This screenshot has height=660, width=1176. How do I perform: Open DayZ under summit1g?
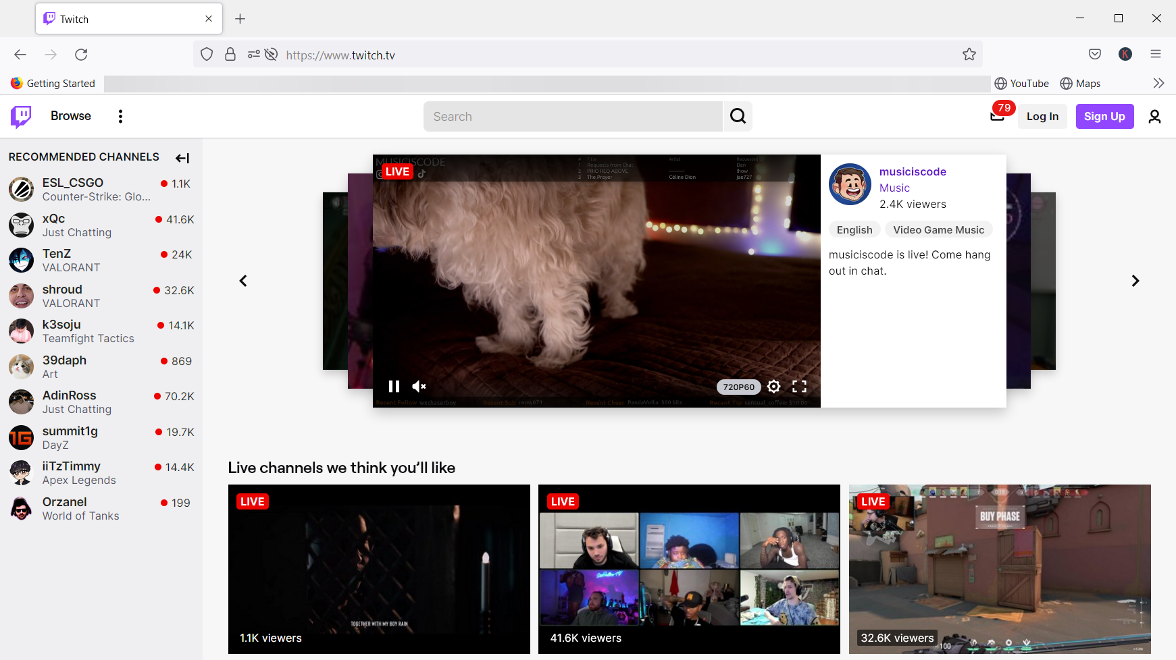pos(55,445)
